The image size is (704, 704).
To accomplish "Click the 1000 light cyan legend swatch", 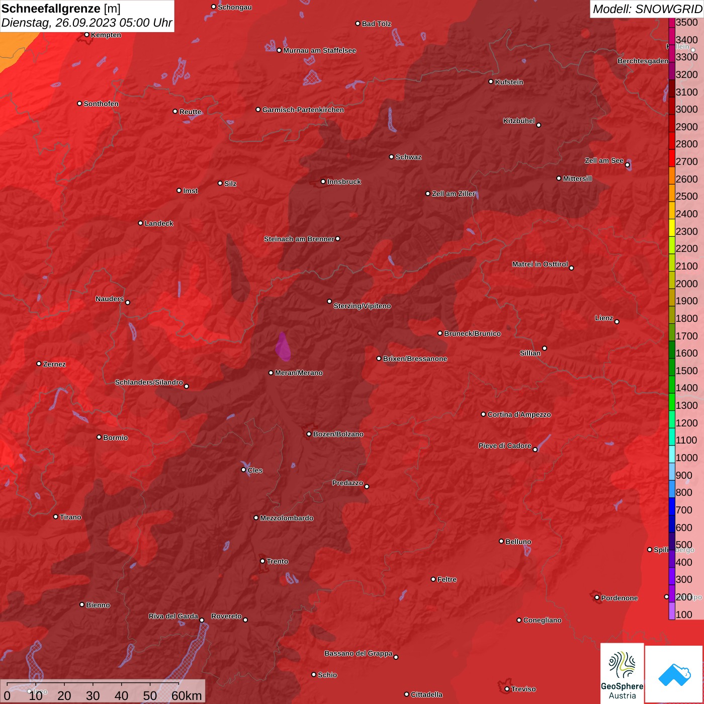I will [x=672, y=454].
